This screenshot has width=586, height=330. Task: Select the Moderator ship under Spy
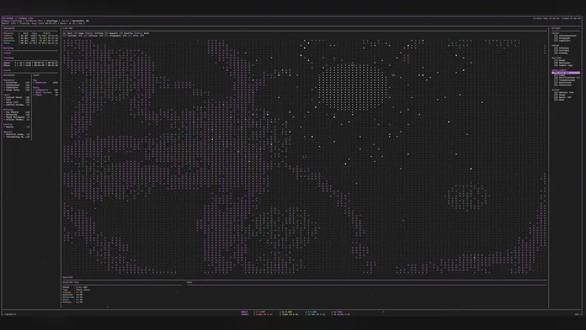coord(45,82)
